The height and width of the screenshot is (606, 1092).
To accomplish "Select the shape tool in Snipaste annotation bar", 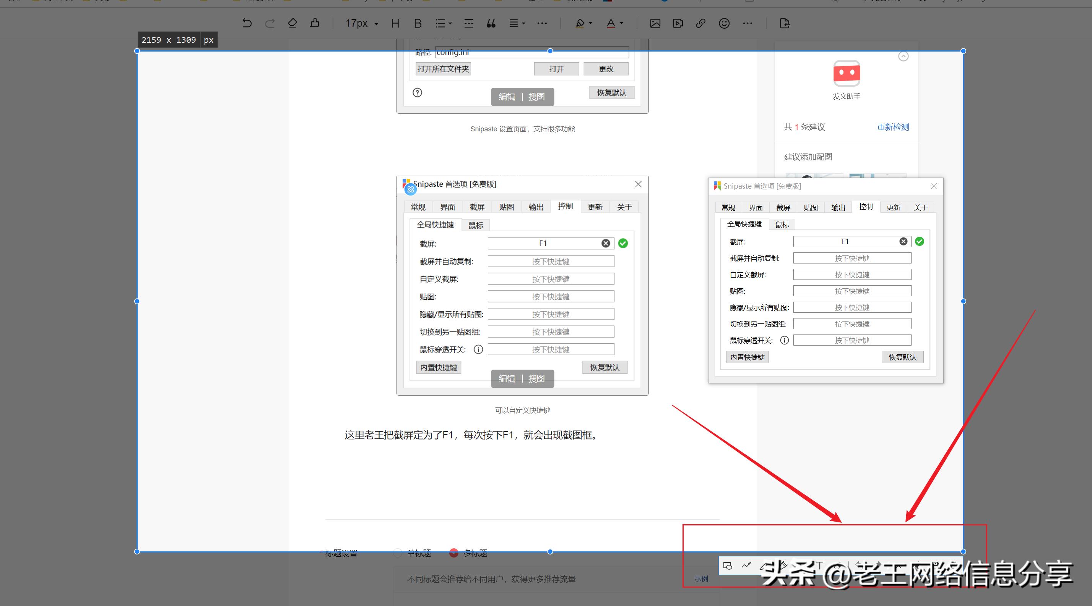I will point(728,566).
